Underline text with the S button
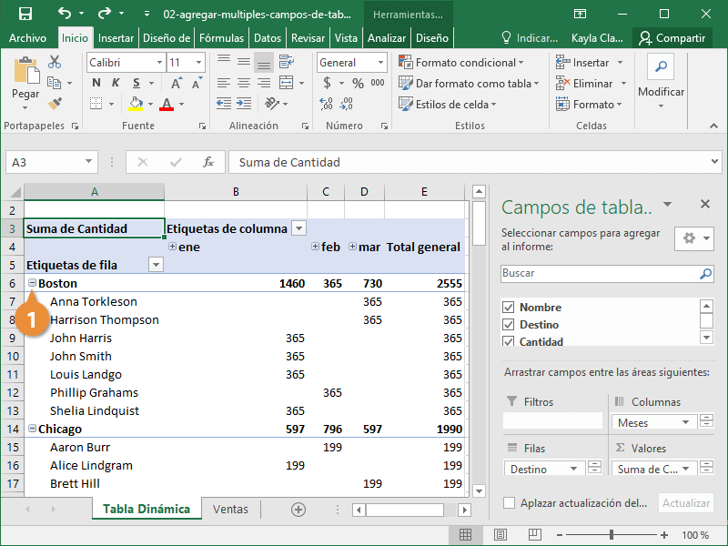This screenshot has width=728, height=546. pyautogui.click(x=136, y=83)
